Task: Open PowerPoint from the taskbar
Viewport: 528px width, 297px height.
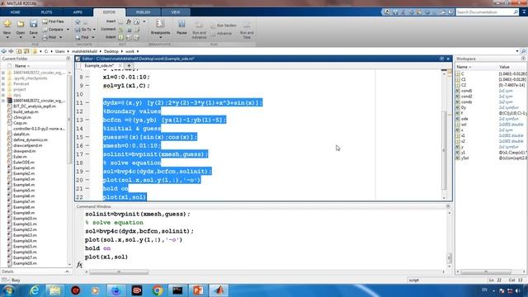Action: tap(198, 290)
